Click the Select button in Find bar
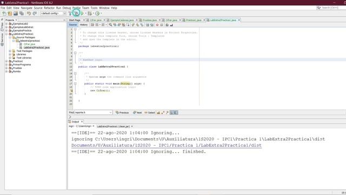Viewport: 346px width, 195px height. tap(150, 113)
